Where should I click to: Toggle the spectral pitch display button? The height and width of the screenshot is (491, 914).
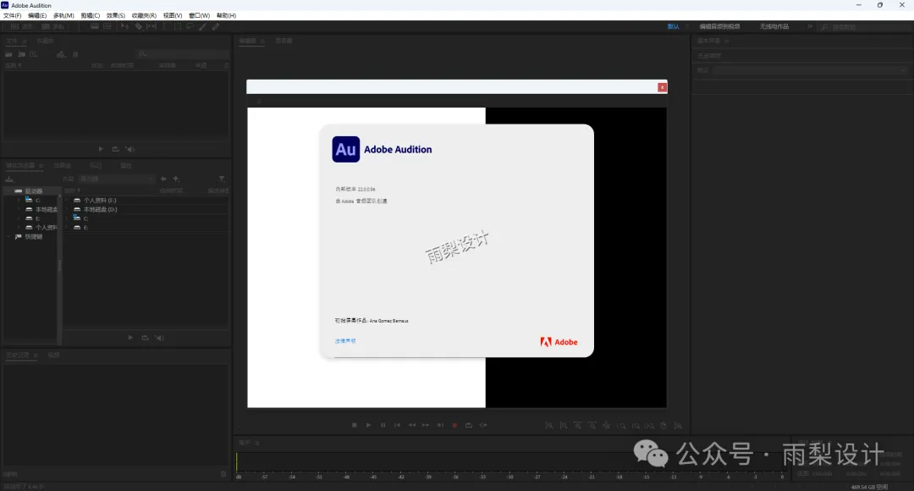107,27
